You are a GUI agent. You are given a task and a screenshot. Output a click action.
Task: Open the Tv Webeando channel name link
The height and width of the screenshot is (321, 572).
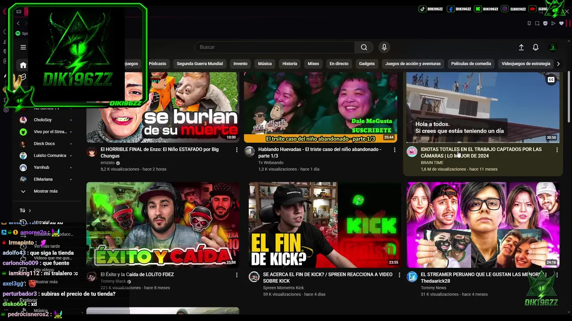(271, 163)
